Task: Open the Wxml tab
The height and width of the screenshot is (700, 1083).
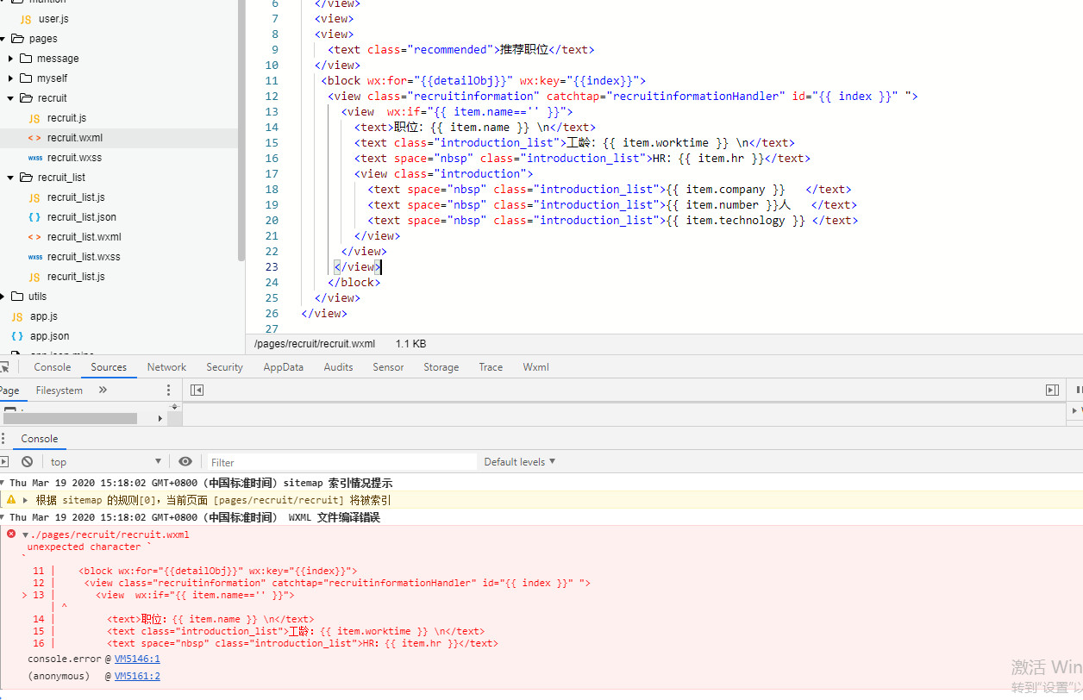Action: coord(535,367)
